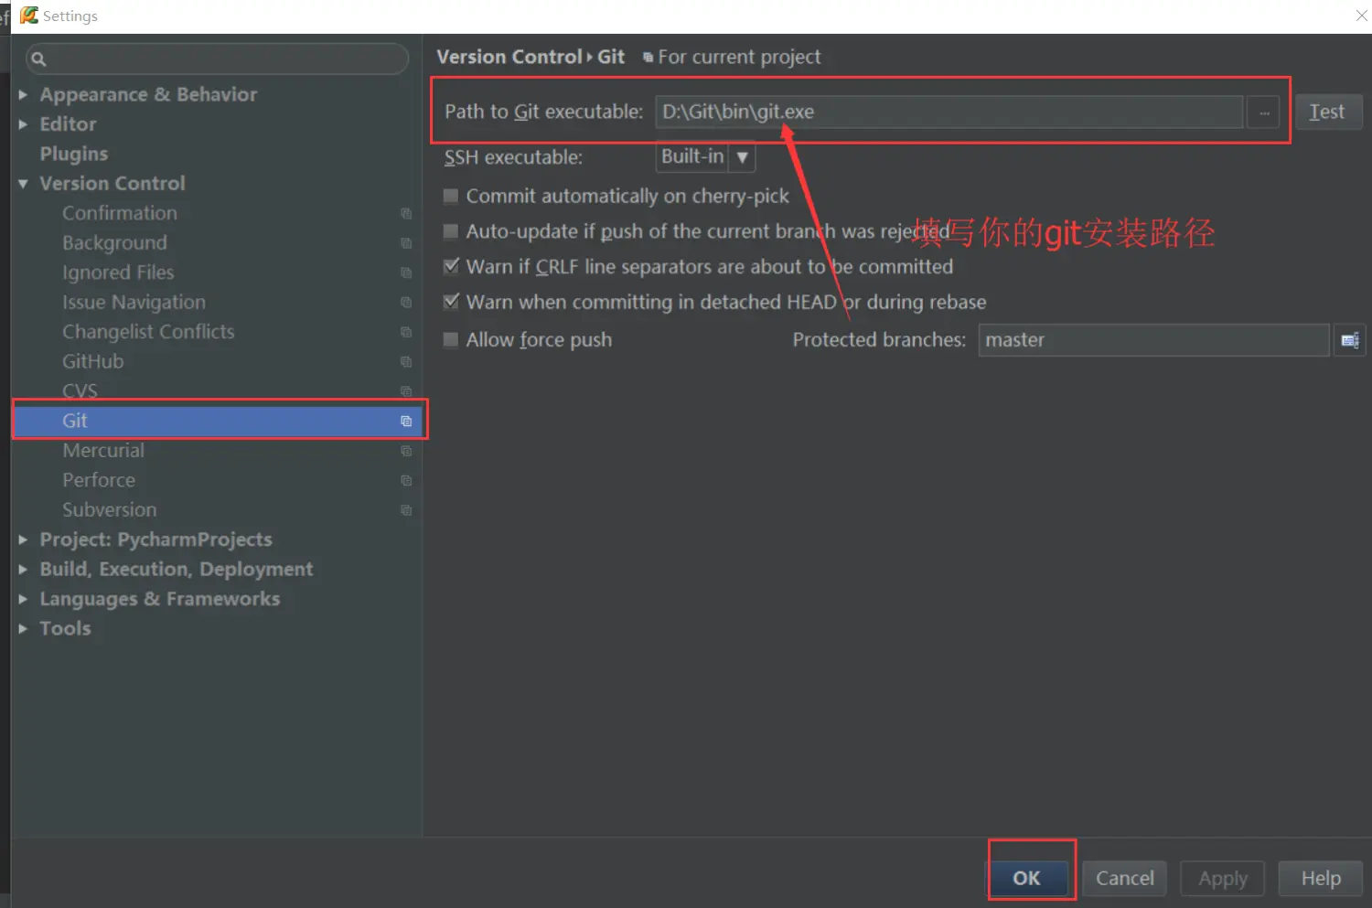Click project-level icon beside Git row
The height and width of the screenshot is (908, 1372).
point(406,422)
